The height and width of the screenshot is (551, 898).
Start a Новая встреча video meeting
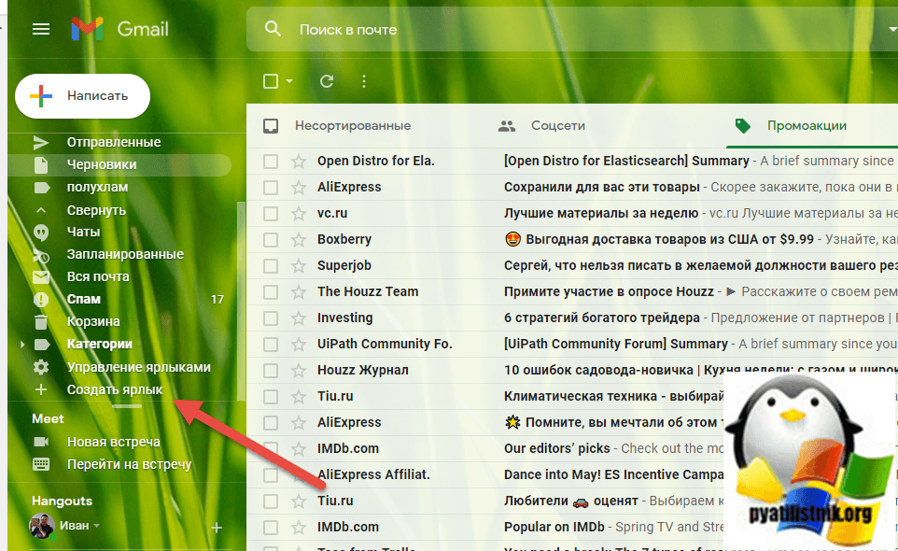pos(113,442)
